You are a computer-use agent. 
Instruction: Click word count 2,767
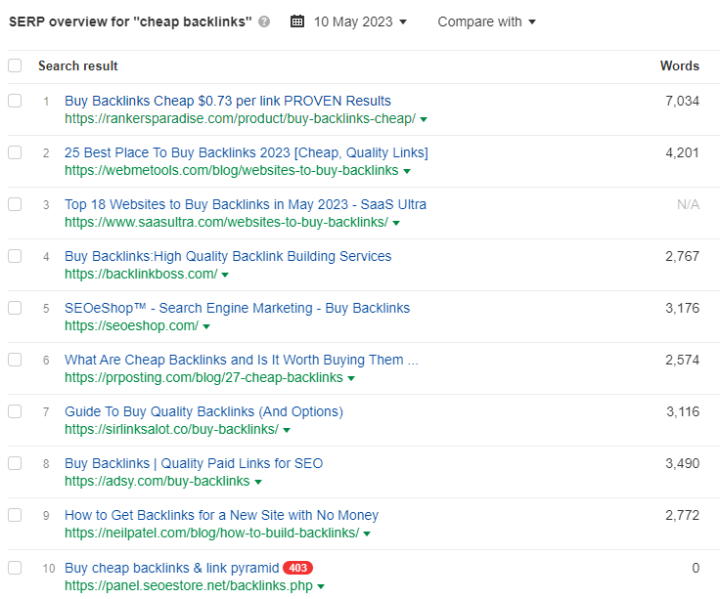click(683, 256)
